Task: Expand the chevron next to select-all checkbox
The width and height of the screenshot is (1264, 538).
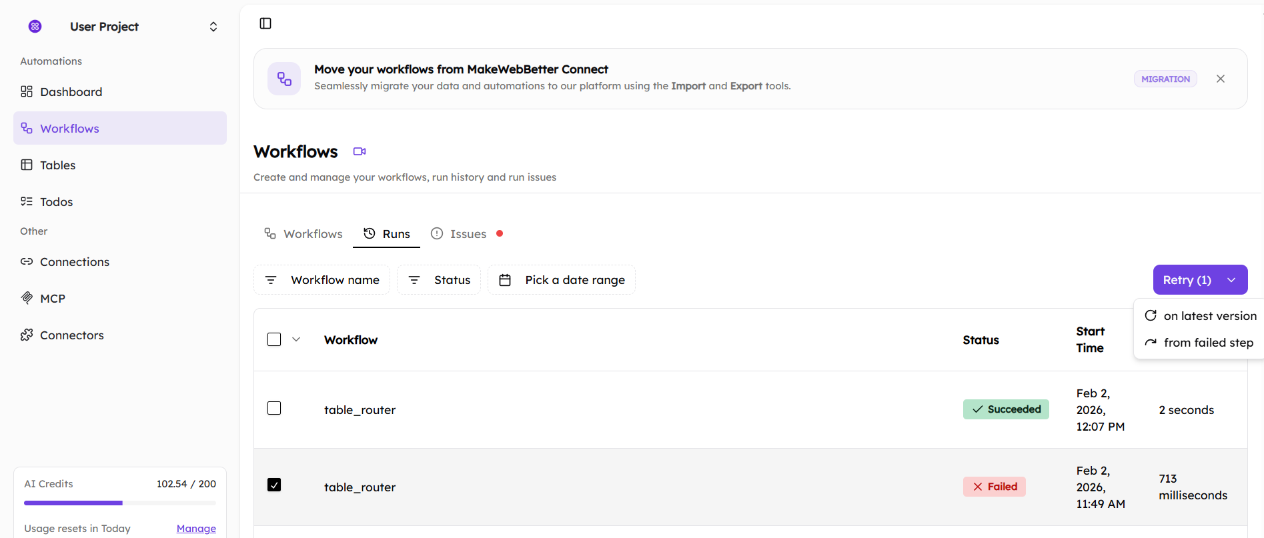Action: coord(296,339)
